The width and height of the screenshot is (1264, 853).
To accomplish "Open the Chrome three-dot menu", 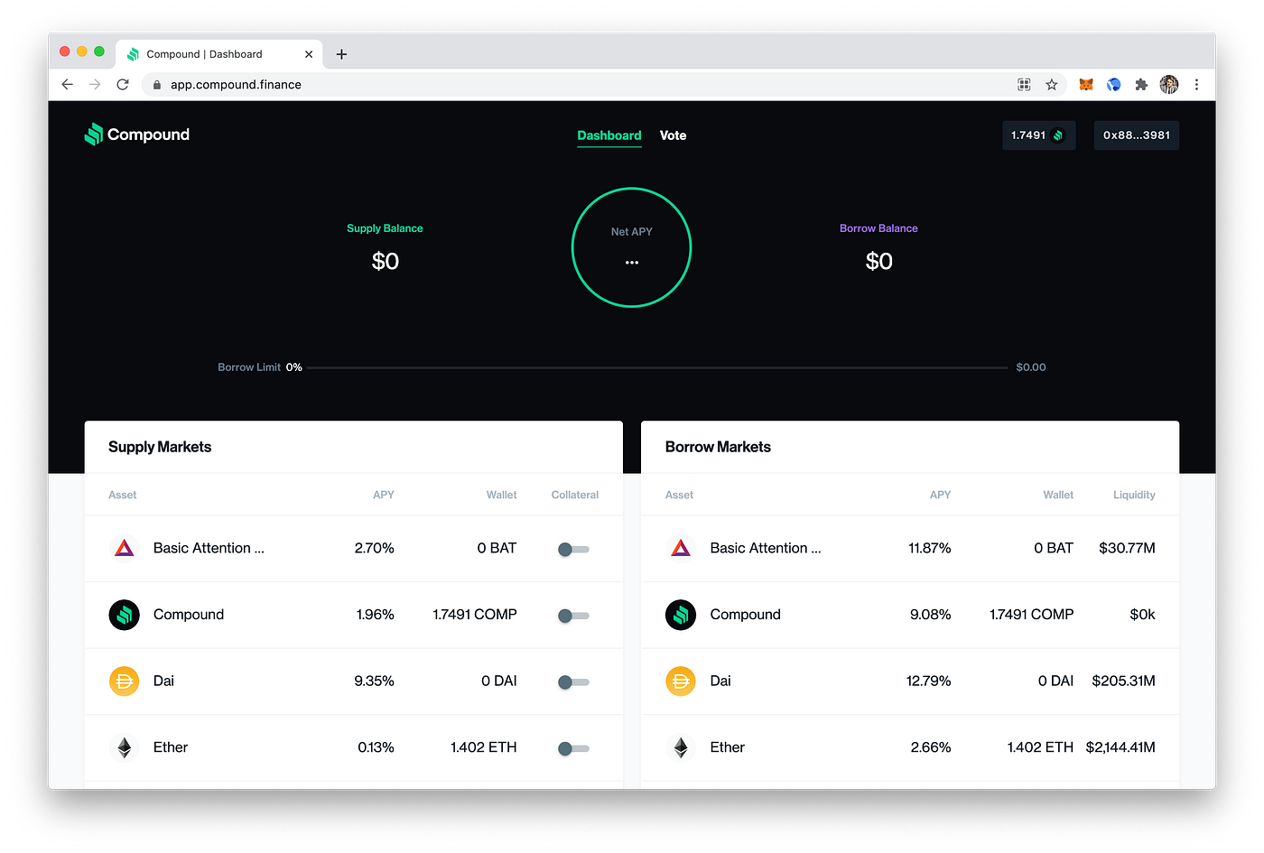I will pyautogui.click(x=1196, y=84).
